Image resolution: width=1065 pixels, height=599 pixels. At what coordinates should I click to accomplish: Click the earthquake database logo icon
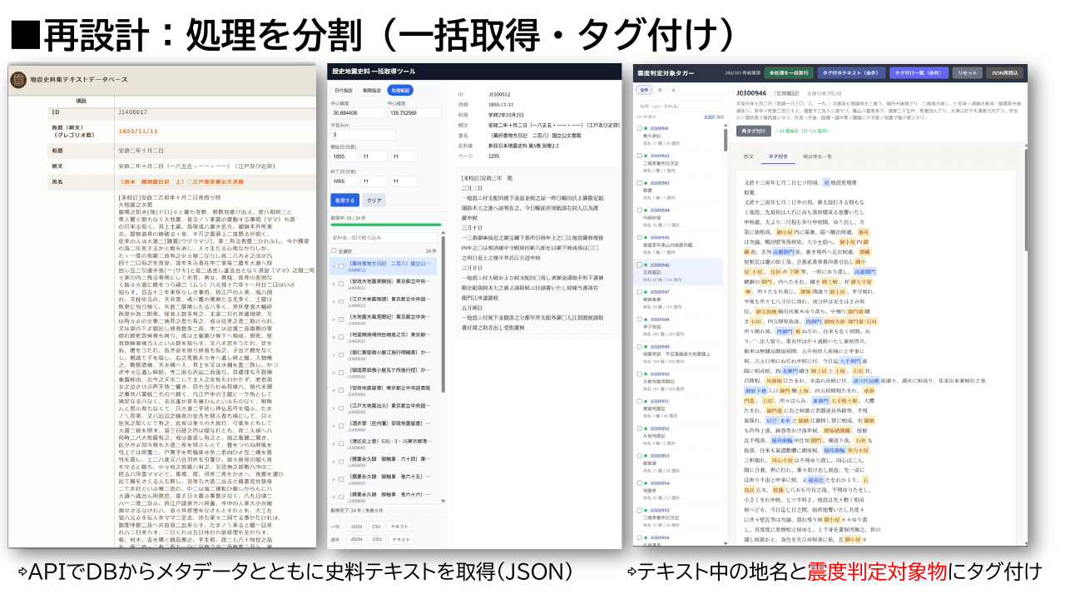17,79
